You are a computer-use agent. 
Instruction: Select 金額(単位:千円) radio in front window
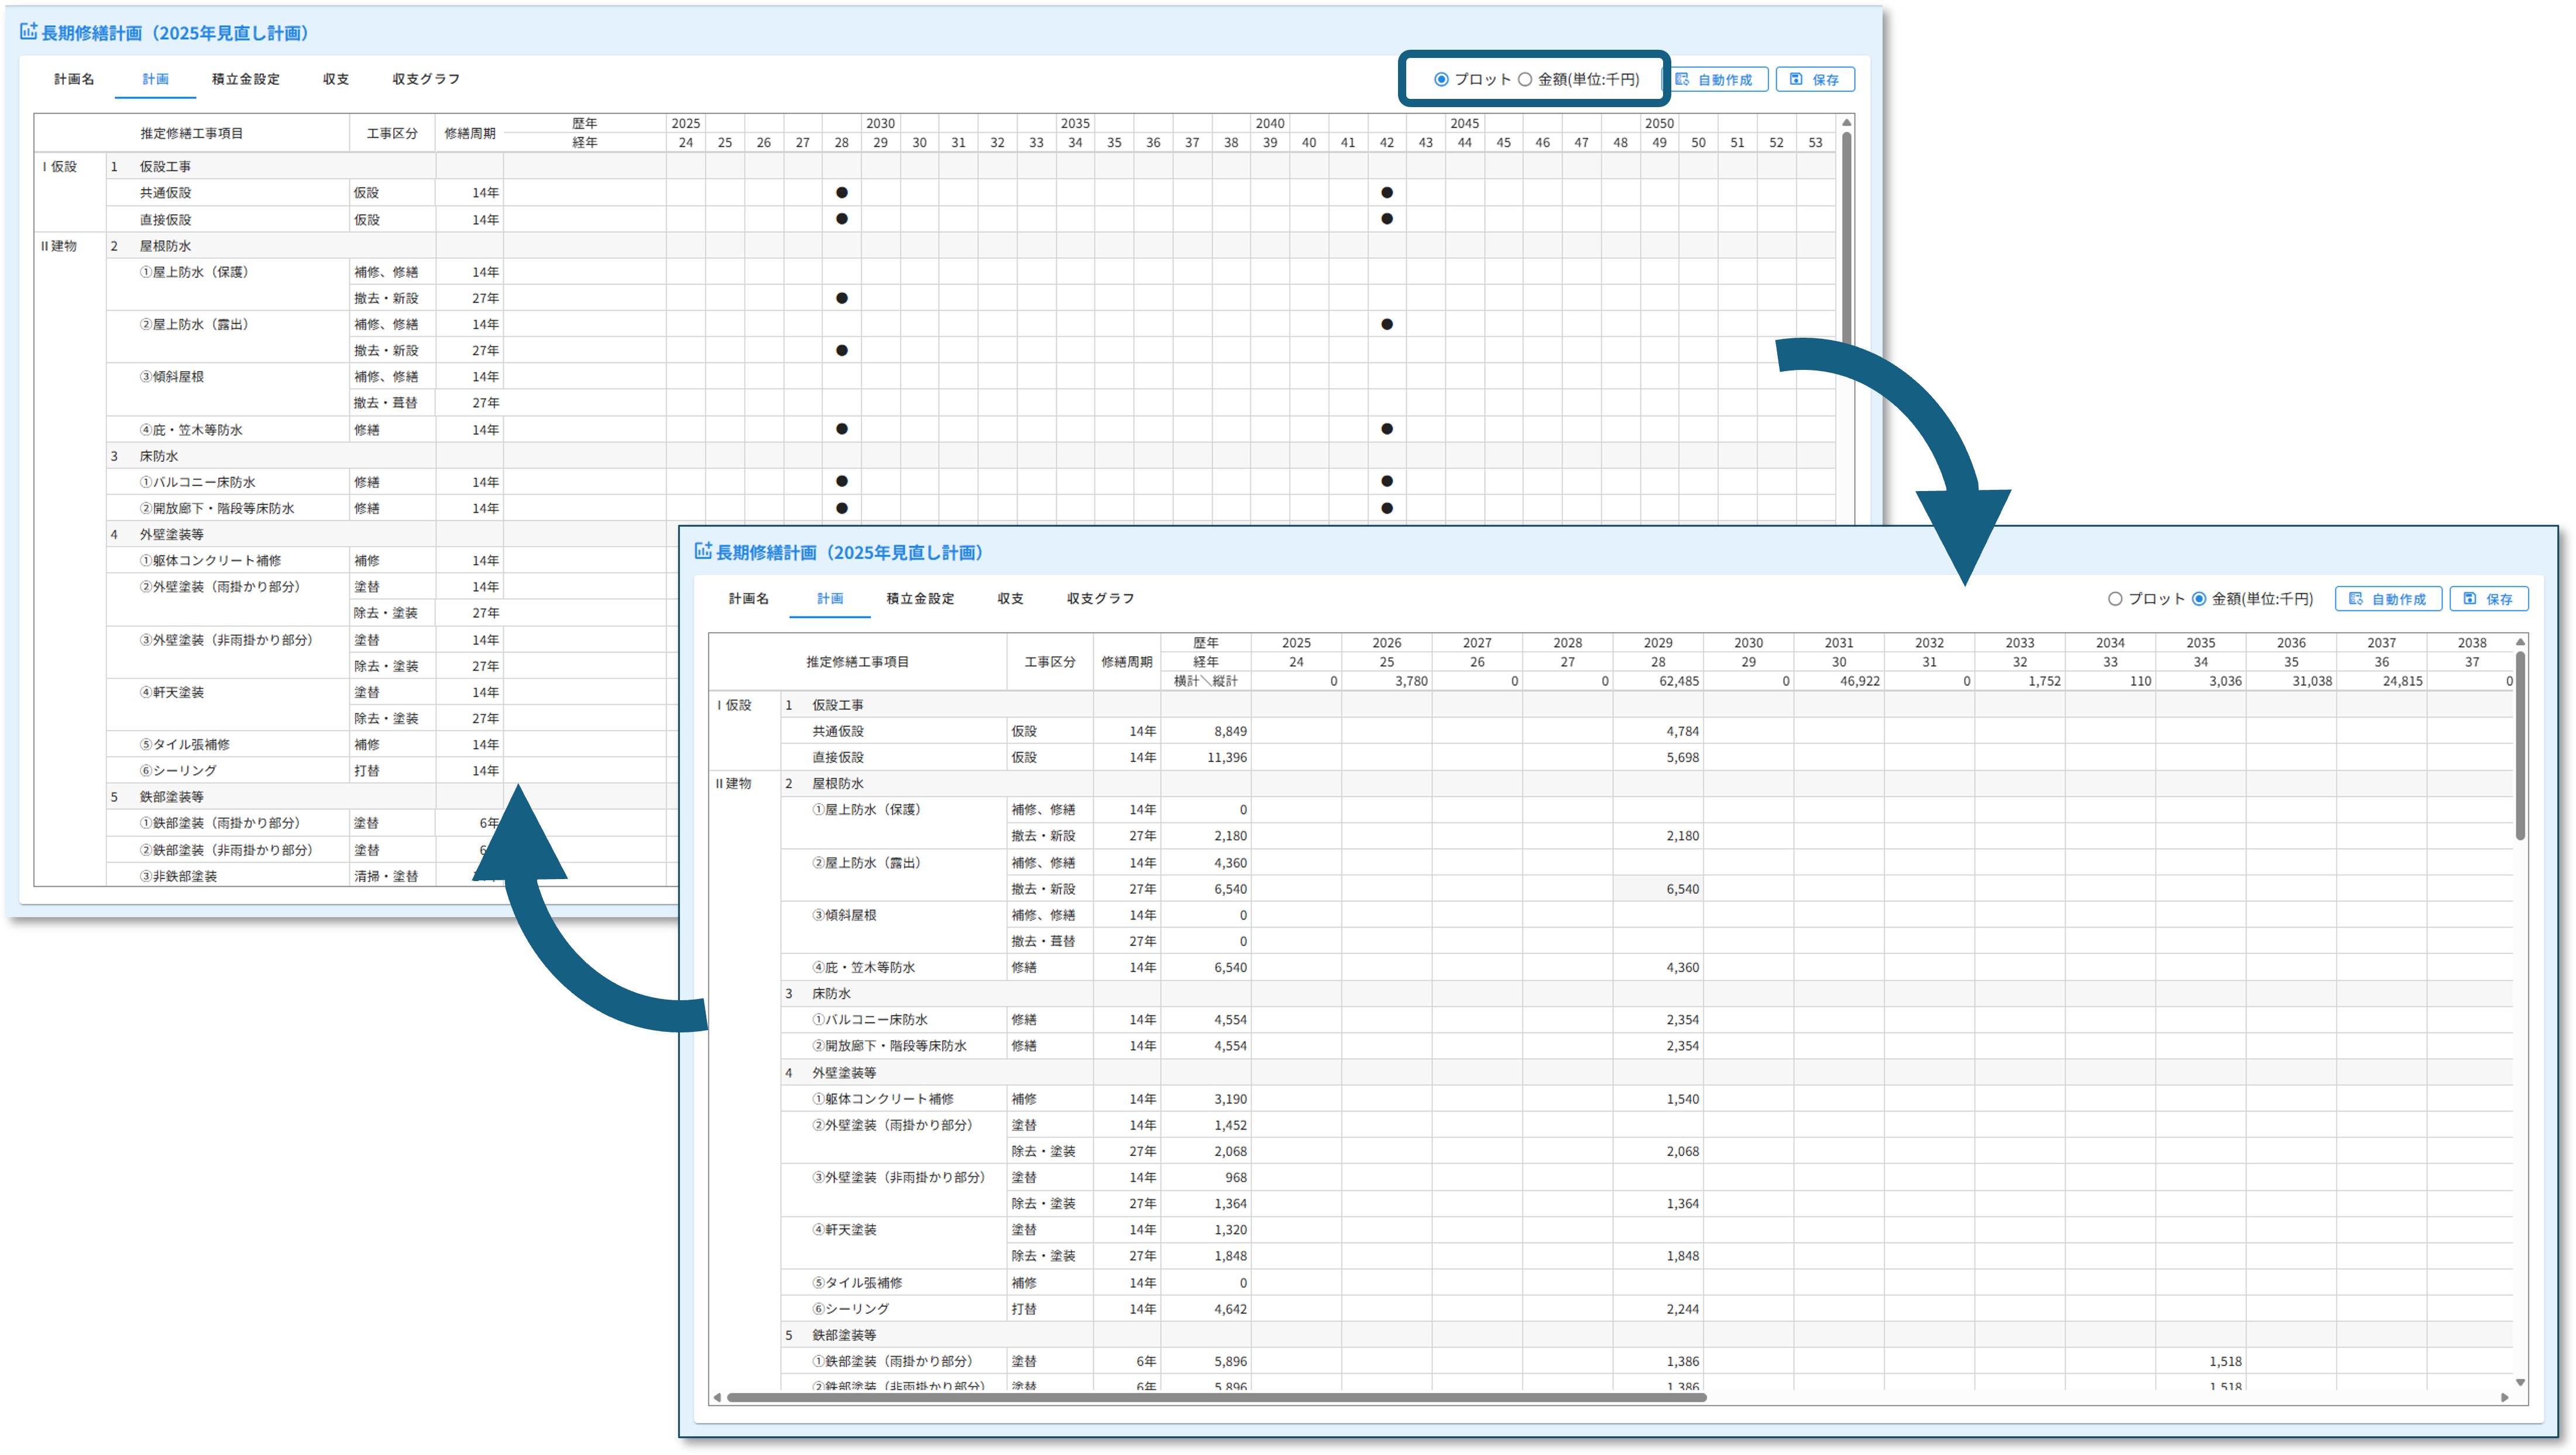[2199, 599]
